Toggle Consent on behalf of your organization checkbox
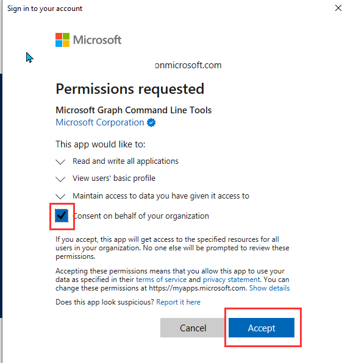This screenshot has height=363, width=342. [x=62, y=216]
